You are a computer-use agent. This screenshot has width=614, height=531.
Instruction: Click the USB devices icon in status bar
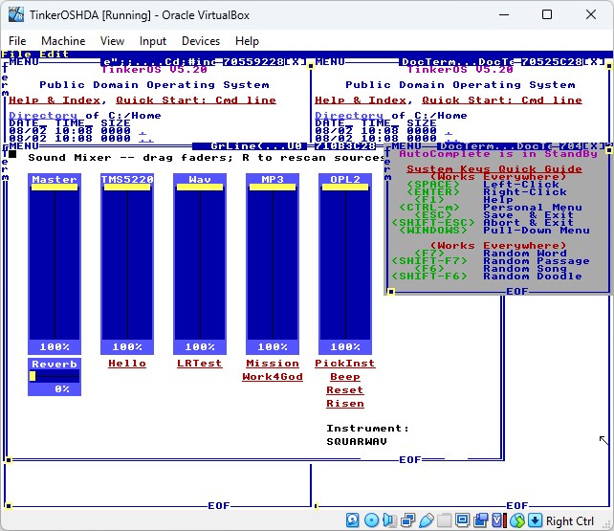coord(426,520)
